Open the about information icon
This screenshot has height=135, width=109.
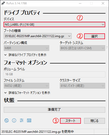(14, 120)
